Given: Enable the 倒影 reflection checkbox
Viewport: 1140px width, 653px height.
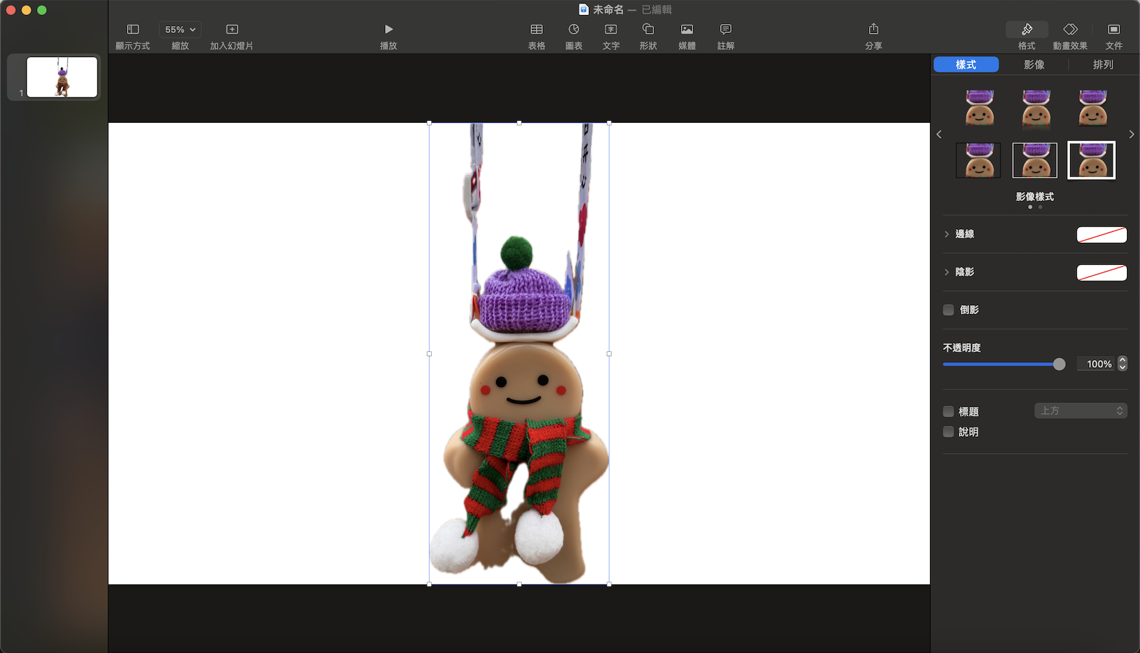Looking at the screenshot, I should pyautogui.click(x=949, y=310).
